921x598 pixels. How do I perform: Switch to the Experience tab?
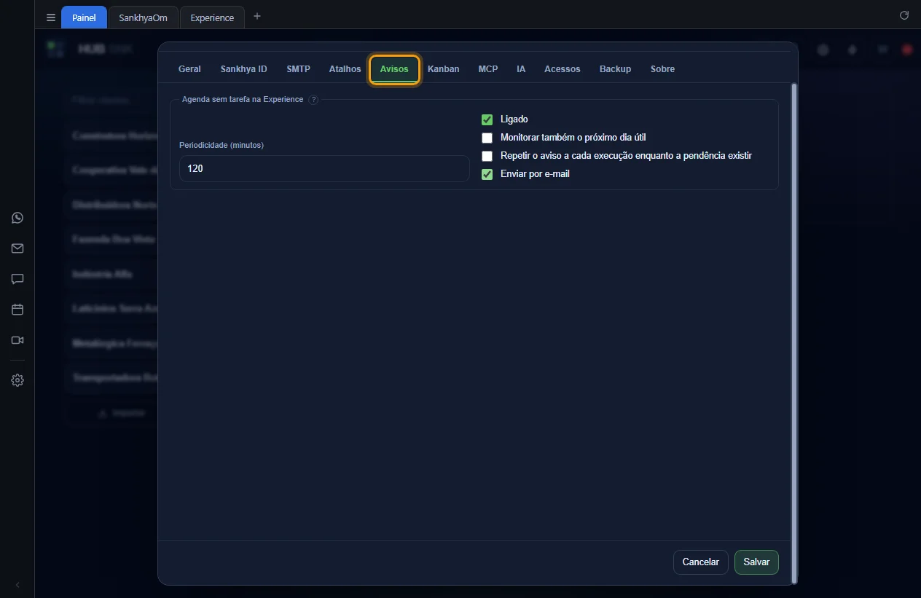[x=212, y=17]
